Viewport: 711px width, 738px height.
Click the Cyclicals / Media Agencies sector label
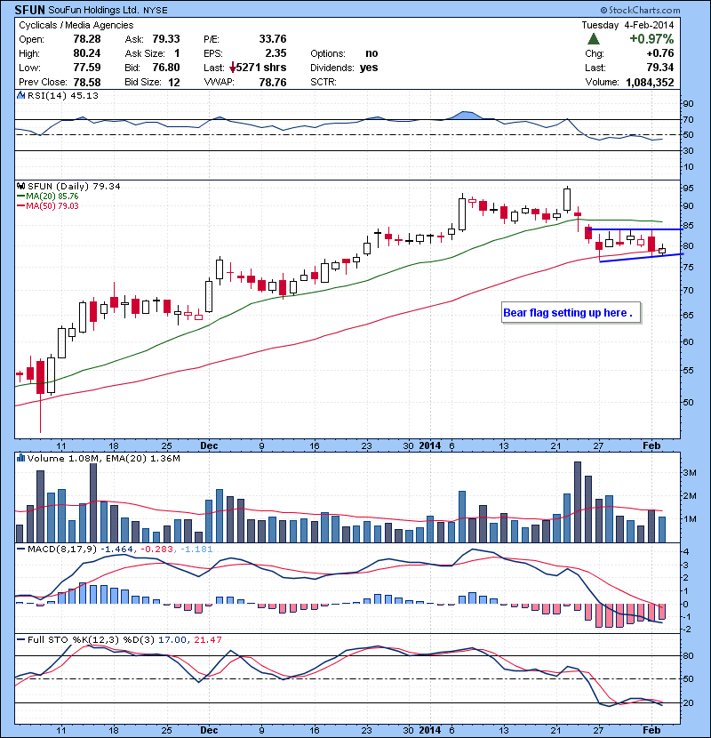pos(76,25)
